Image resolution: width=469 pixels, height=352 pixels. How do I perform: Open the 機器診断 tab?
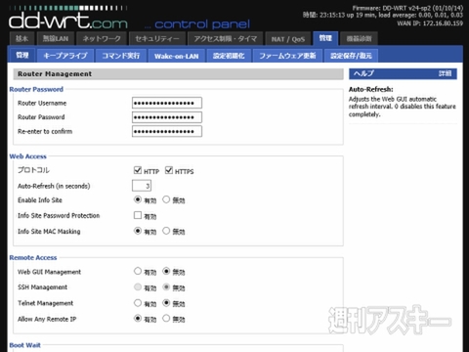359,39
